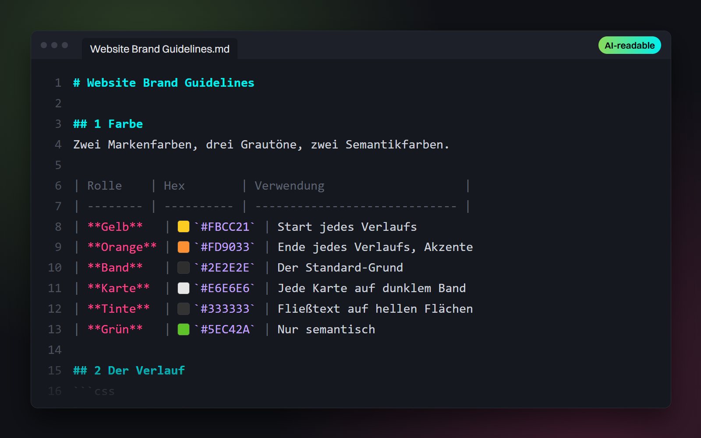701x438 pixels.
Task: Click line number 1 in the gutter
Action: tap(58, 83)
